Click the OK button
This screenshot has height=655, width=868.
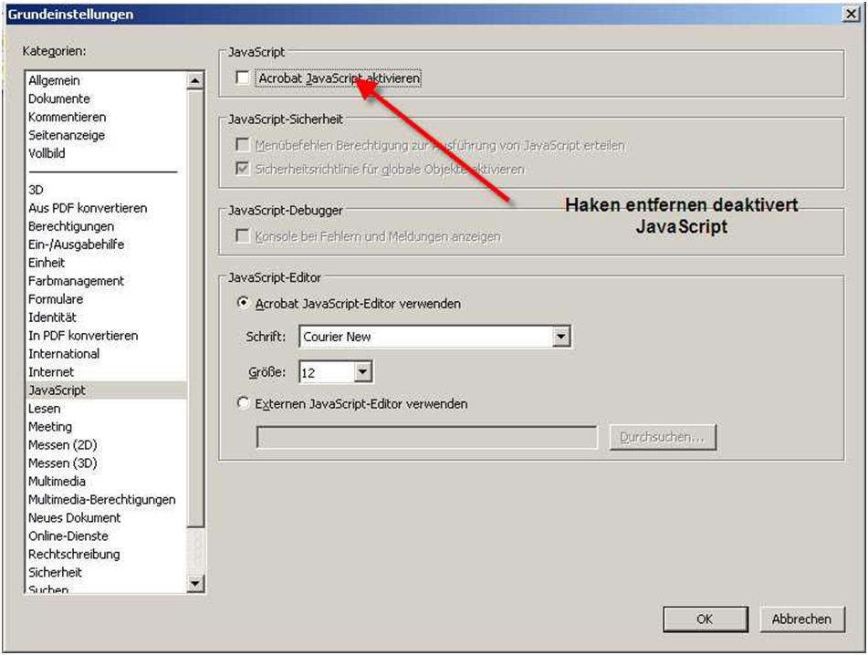(x=704, y=619)
